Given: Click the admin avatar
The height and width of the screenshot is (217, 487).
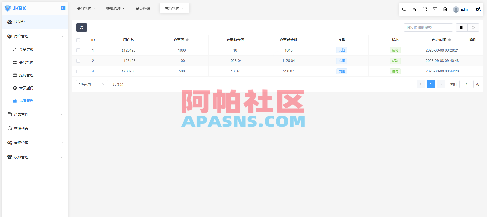Looking at the screenshot, I should (x=456, y=9).
